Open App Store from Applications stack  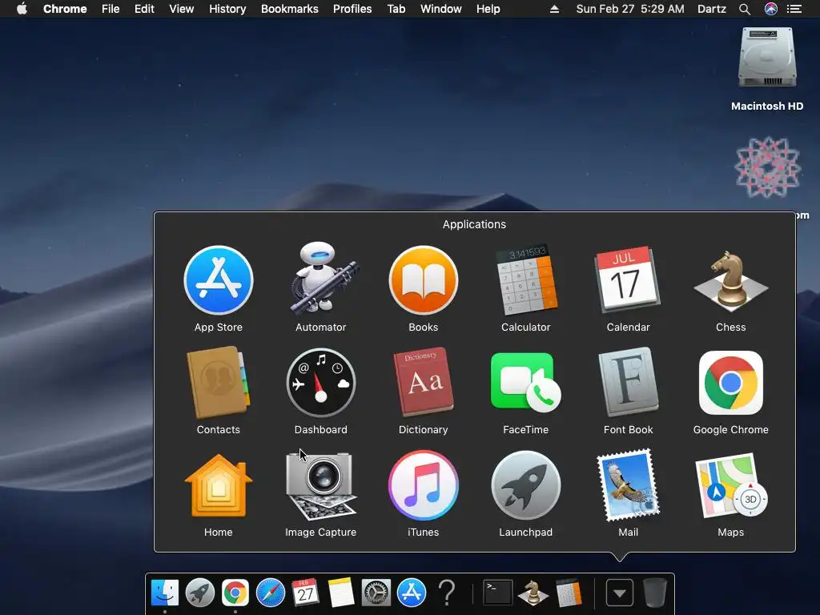(x=219, y=280)
